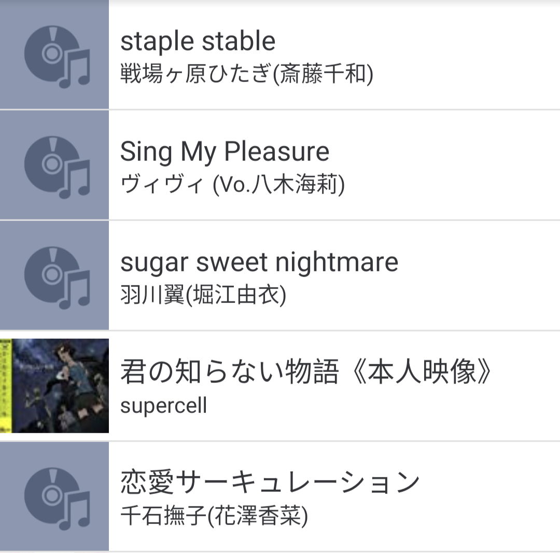
Task: Tap the music placeholder icon for Sing My Pleasure
Action: tap(54, 165)
